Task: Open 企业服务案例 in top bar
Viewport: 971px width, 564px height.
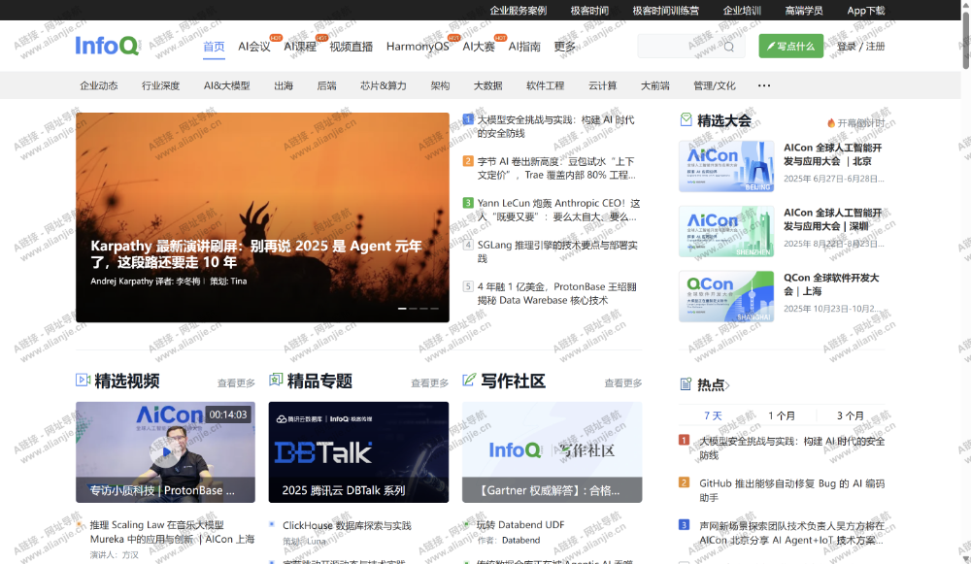Action: [519, 11]
